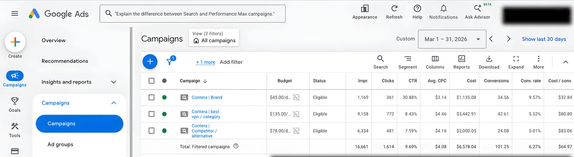574x157 pixels.
Task: Sort by Cost column header
Action: [x=471, y=81]
